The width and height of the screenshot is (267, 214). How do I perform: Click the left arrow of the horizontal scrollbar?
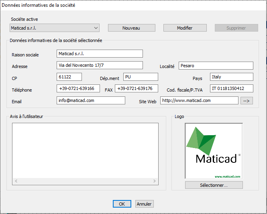pos(16,181)
